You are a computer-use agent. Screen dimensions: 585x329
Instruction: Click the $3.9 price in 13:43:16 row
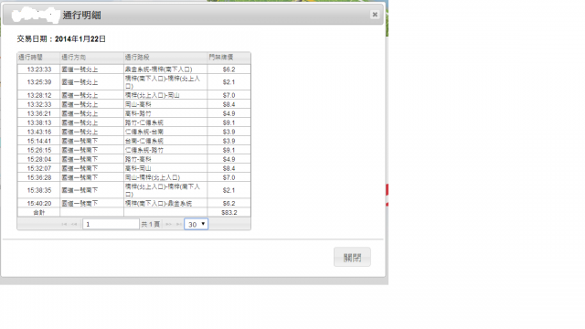coord(229,132)
